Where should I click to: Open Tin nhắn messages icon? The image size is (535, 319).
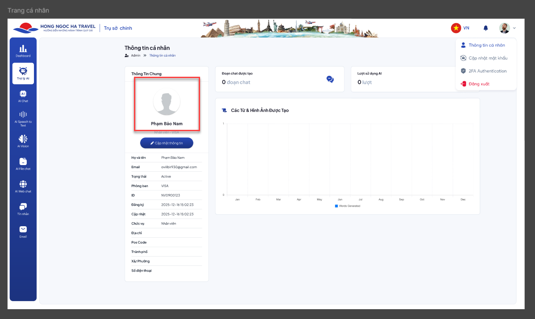point(23,209)
